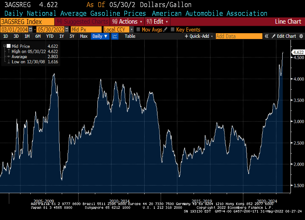Click the Add Data input field

238,36
